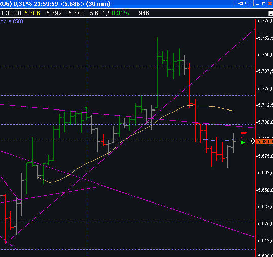The width and height of the screenshot is (273, 257).
Task: Click the volume value 946 in the info bar
Action: [144, 13]
